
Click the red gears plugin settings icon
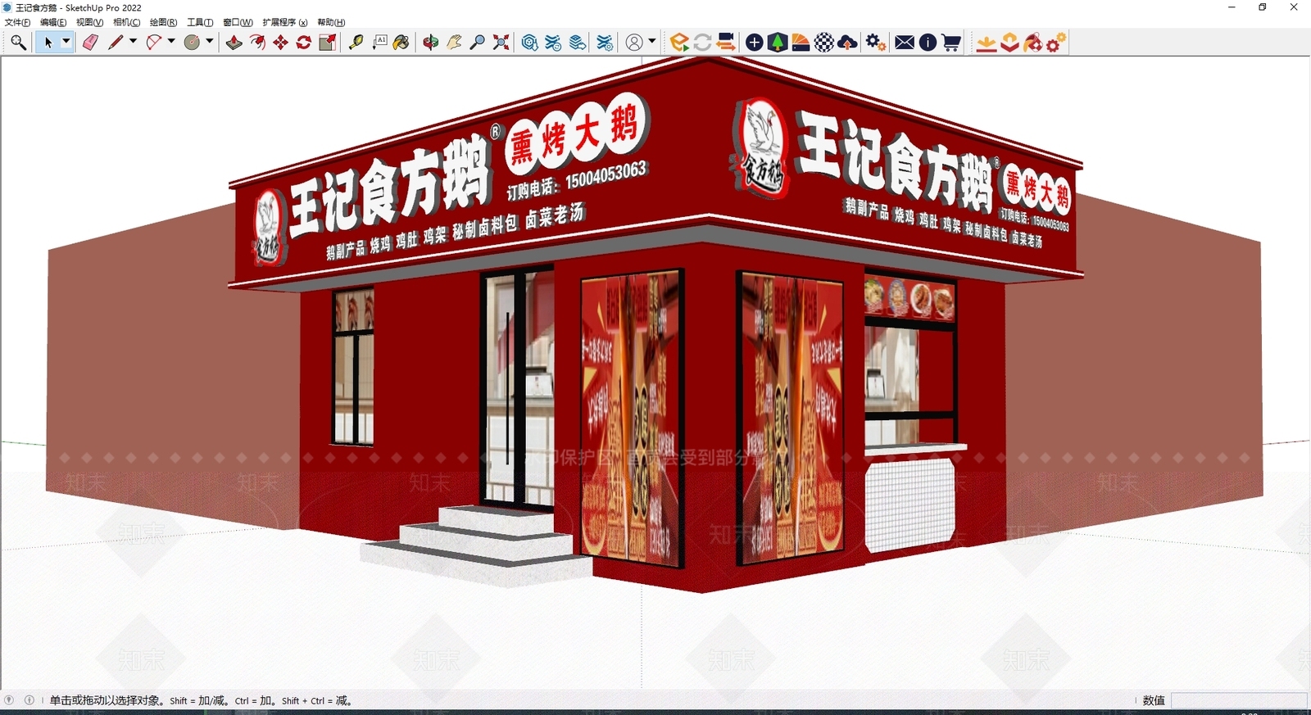click(x=1056, y=43)
